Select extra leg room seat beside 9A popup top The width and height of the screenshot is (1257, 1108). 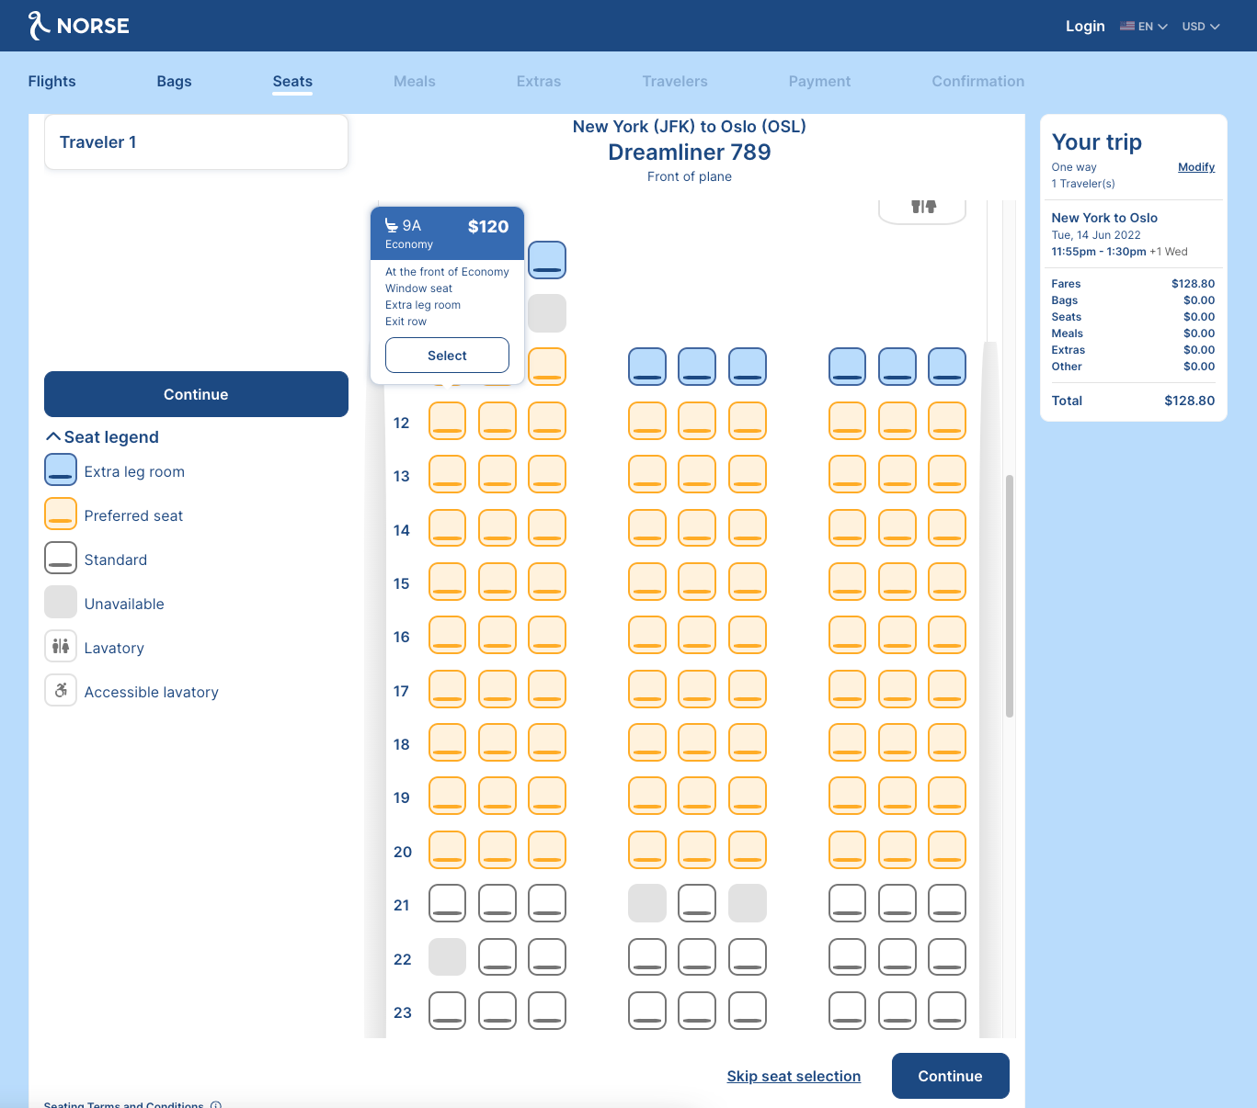(547, 260)
